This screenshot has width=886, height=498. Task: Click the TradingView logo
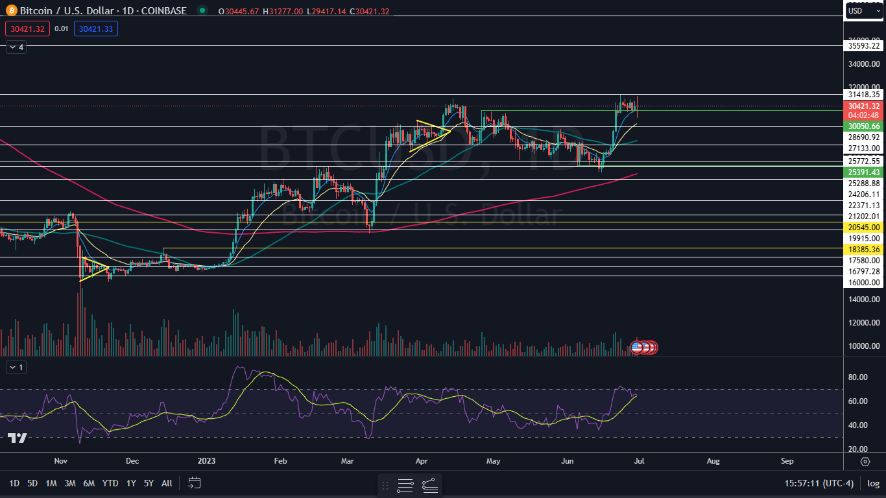pyautogui.click(x=17, y=438)
